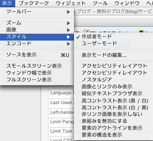Expand the エンコード submenu
The height and width of the screenshot is (141, 153).
(x=37, y=43)
